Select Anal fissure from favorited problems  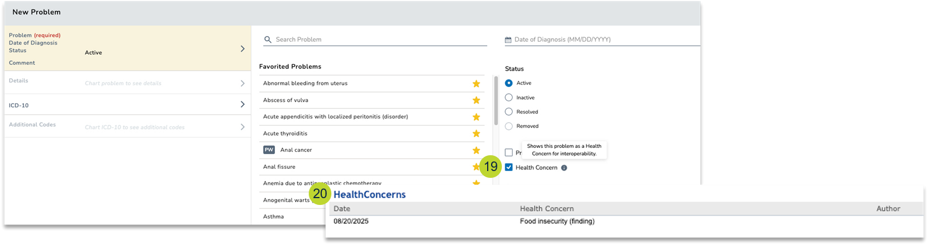[x=279, y=167]
